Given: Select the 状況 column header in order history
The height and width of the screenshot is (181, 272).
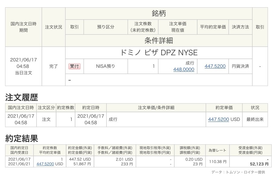Looking at the screenshot, I should point(255,108).
